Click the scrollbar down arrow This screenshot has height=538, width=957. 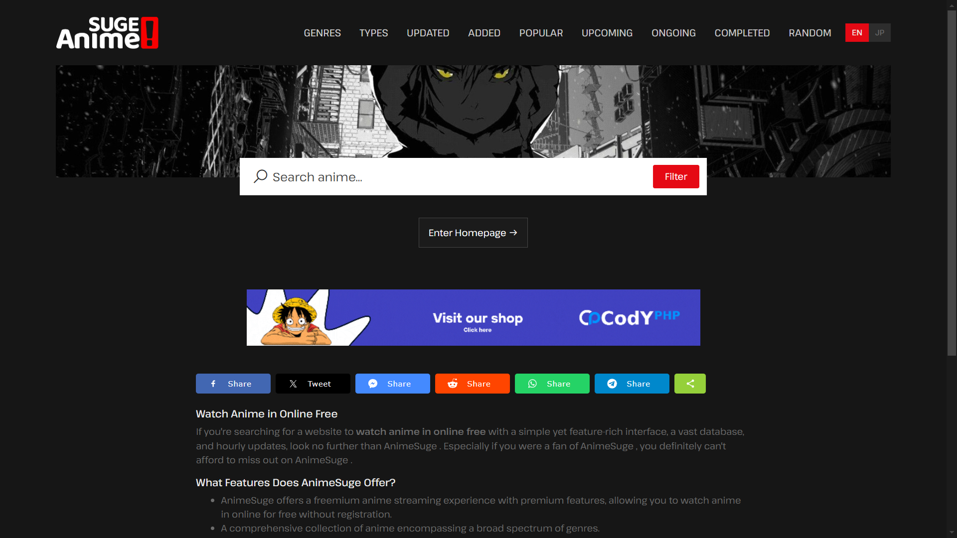point(952,533)
